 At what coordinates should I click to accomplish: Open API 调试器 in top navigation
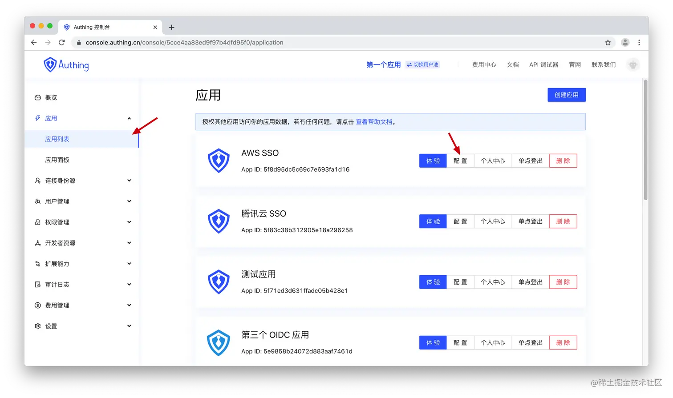point(543,64)
